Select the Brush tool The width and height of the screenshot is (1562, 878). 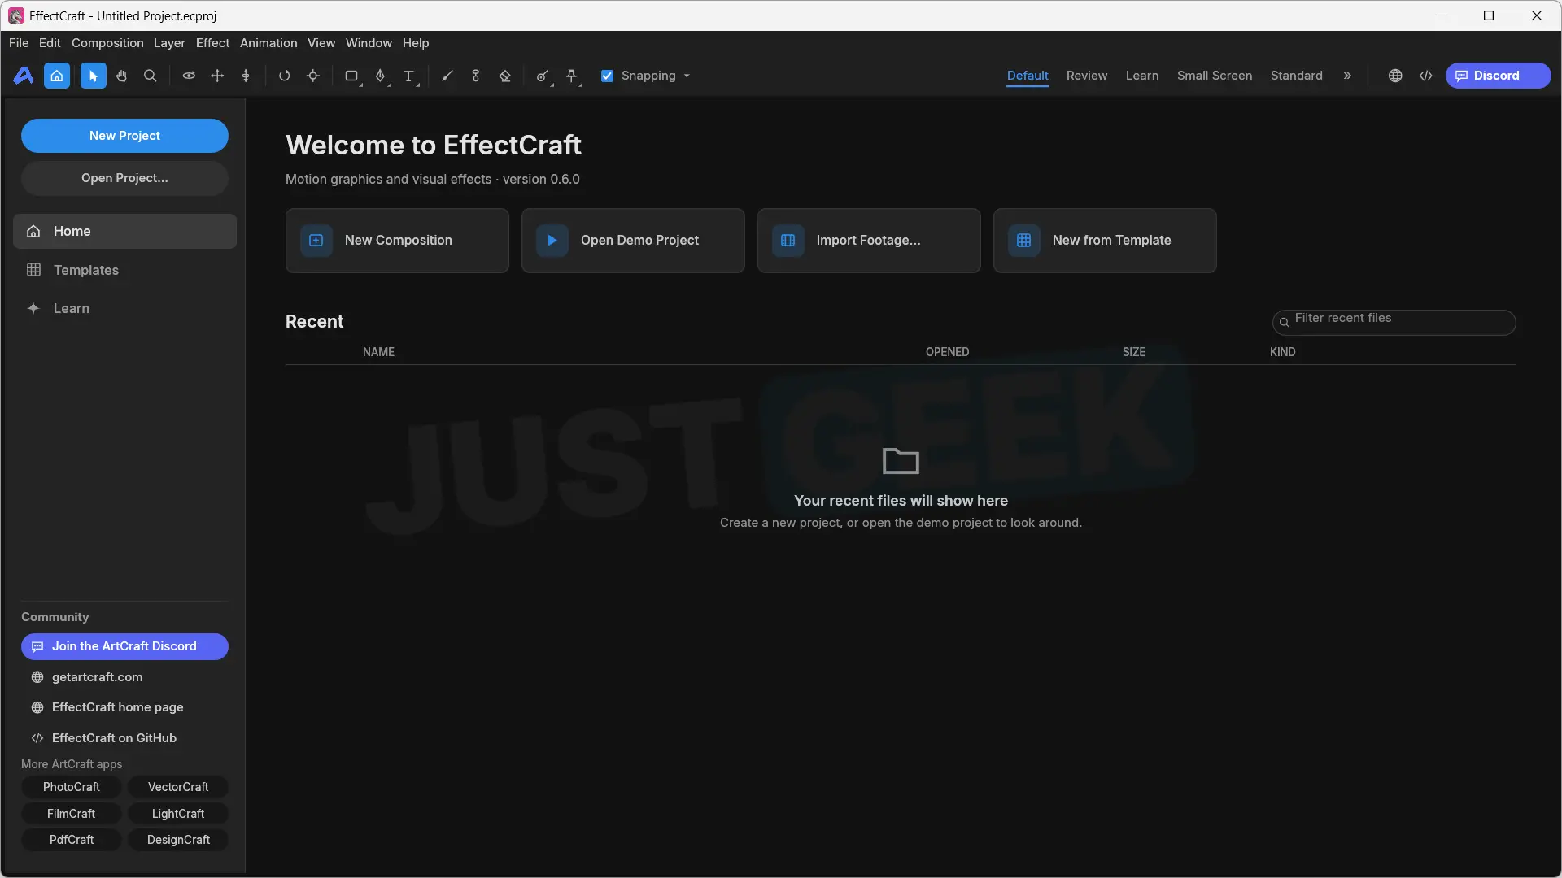pos(447,76)
